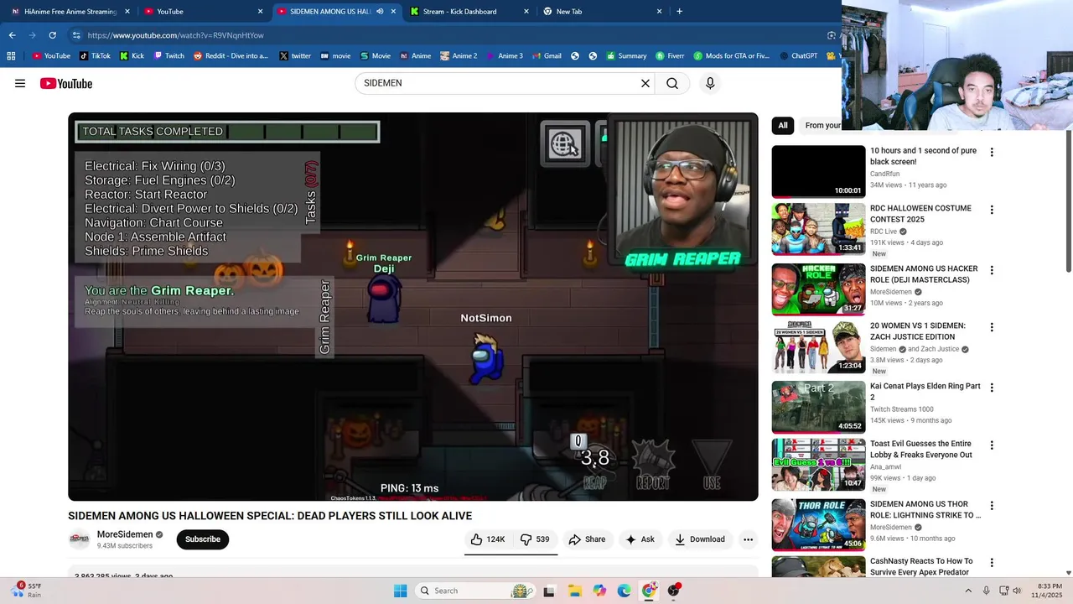Click the browser forward arrow

(33, 35)
